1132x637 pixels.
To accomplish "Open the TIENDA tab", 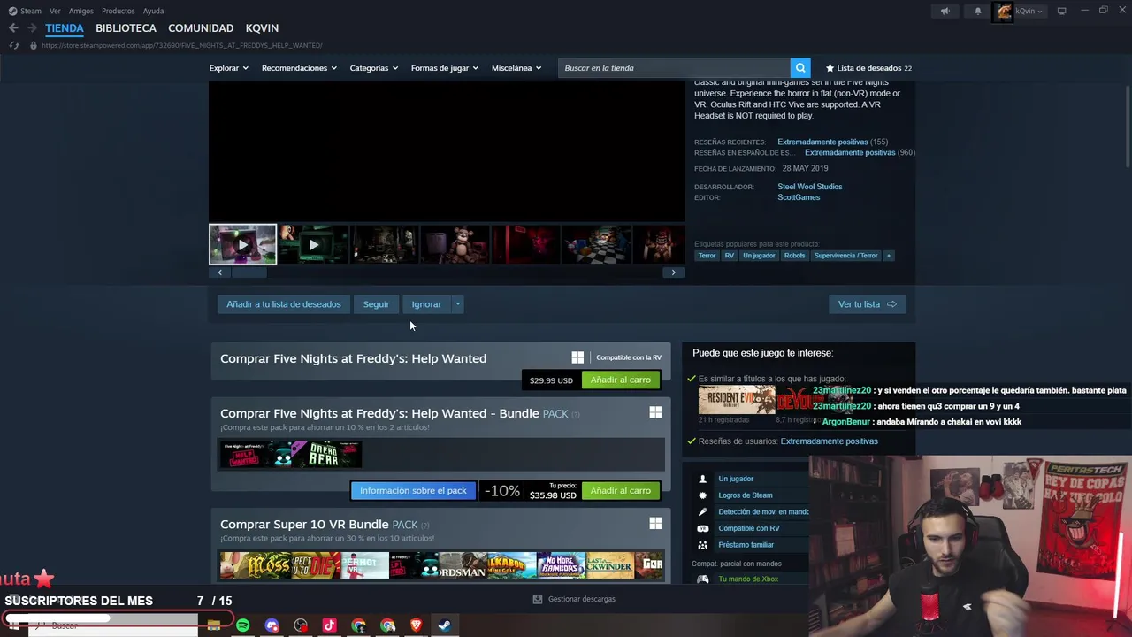I will [x=65, y=28].
